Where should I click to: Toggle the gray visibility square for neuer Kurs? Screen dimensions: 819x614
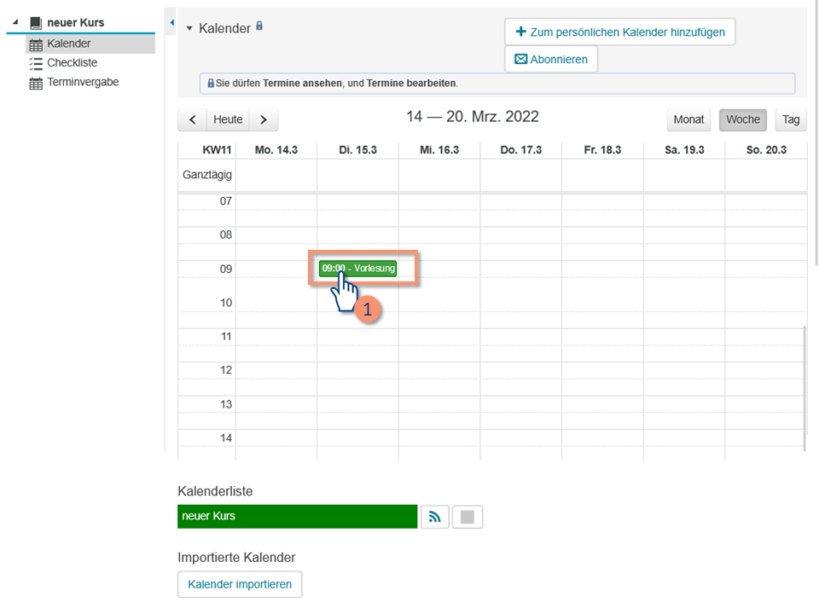click(467, 517)
